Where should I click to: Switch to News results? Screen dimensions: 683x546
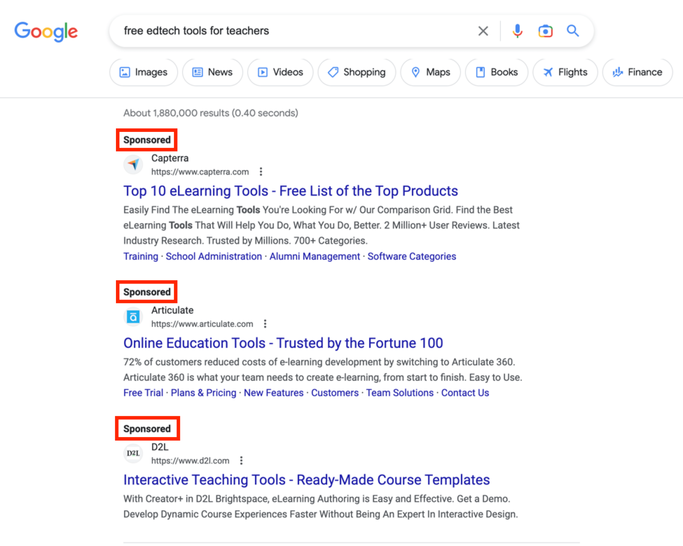(x=212, y=72)
